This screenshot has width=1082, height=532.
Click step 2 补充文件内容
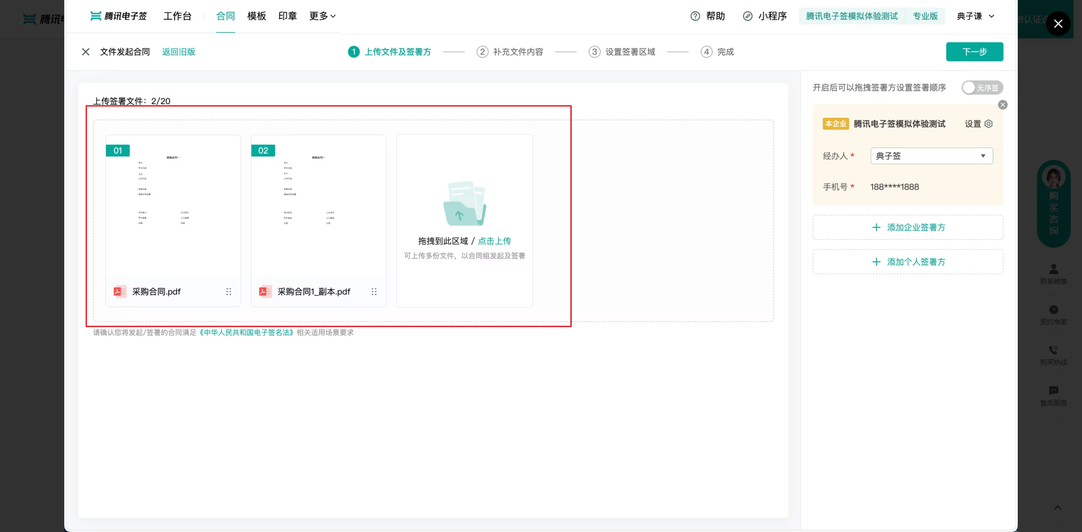510,52
